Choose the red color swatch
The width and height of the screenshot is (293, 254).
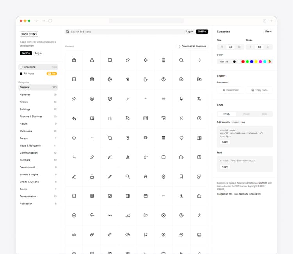tap(243, 61)
